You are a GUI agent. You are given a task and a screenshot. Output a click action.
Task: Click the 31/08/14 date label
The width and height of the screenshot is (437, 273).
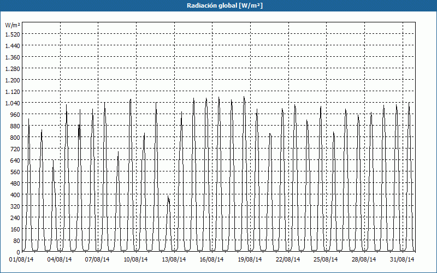pos(402,260)
